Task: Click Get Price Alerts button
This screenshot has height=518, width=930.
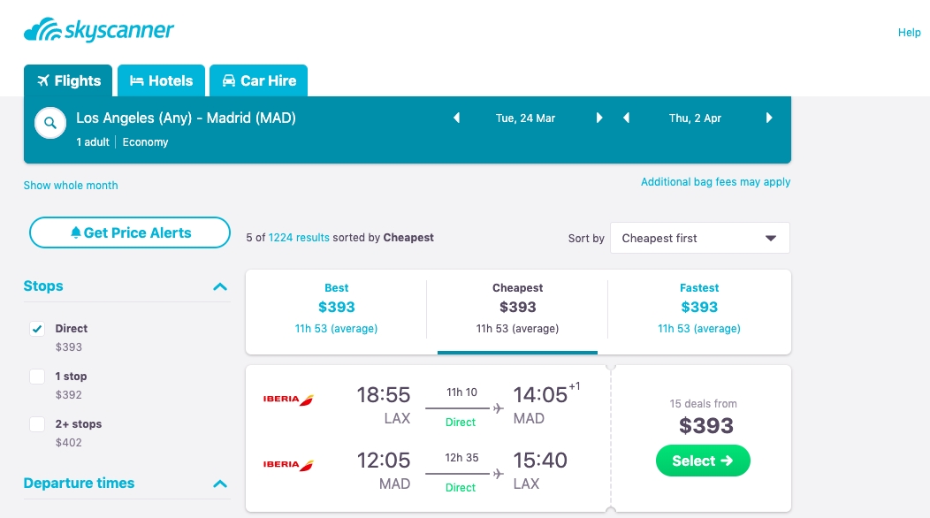Action: 130,232
